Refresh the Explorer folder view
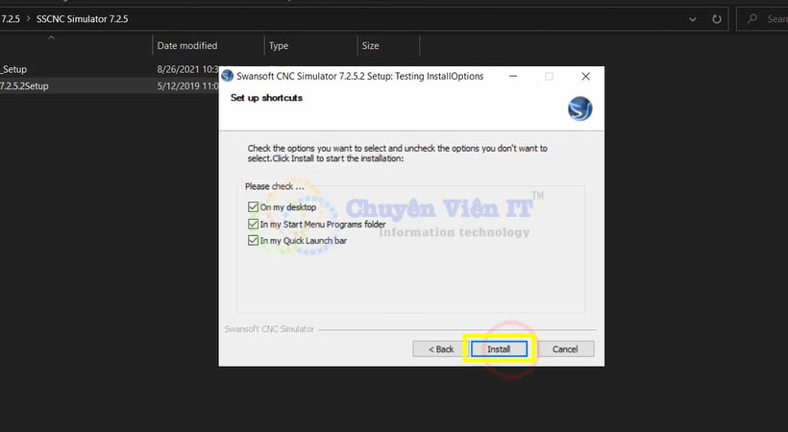The height and width of the screenshot is (432, 788). (717, 18)
